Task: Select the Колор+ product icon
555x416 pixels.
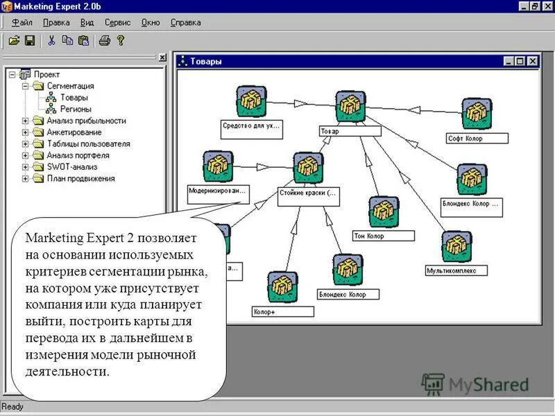Action: point(282,287)
